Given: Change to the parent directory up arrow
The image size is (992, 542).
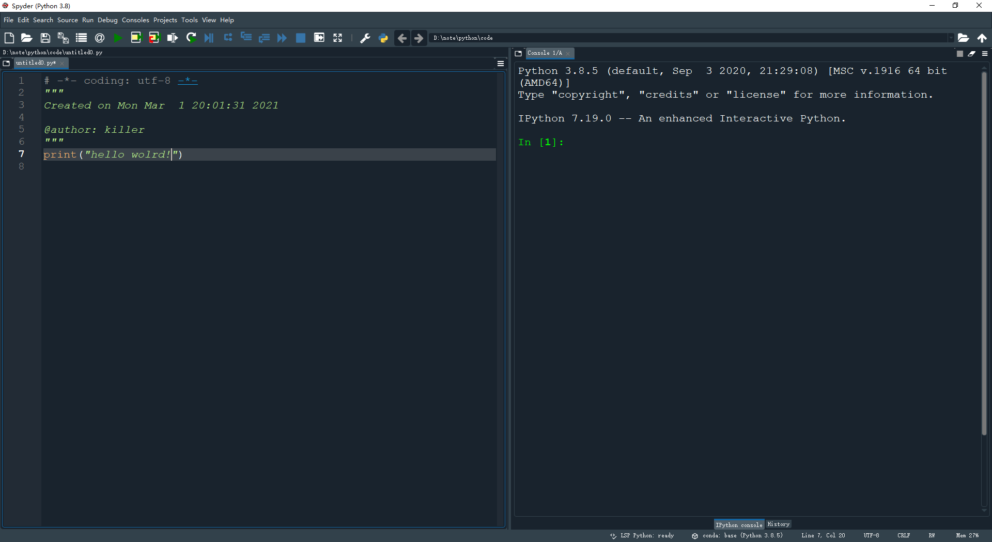Looking at the screenshot, I should 982,38.
